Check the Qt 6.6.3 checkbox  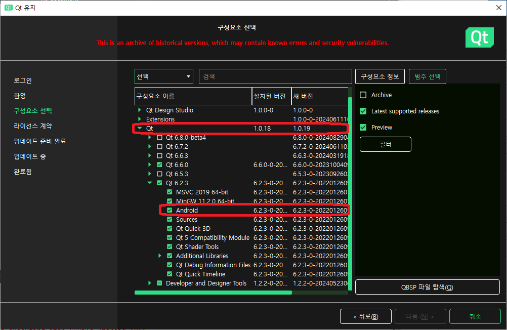[x=159, y=155]
